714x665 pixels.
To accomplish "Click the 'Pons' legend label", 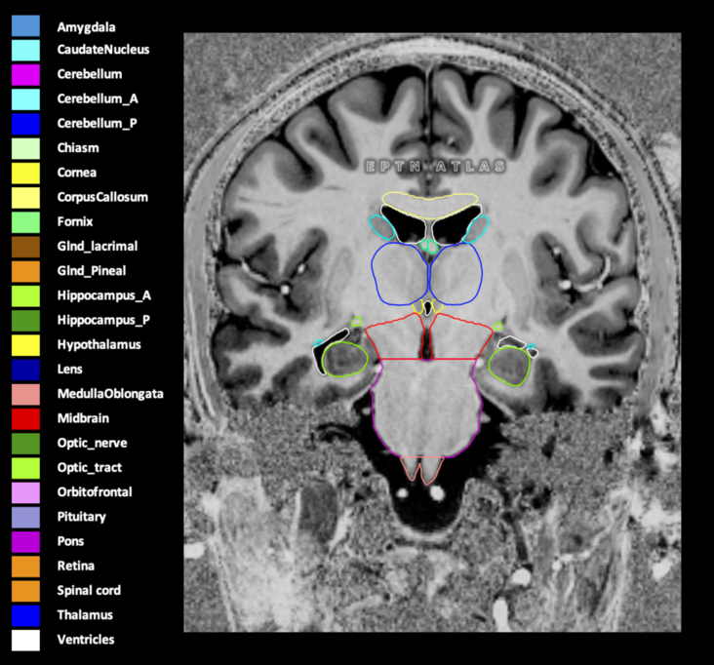I will tap(70, 541).
